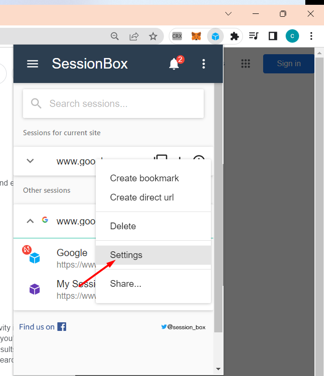Expand the current site www.goo row
Image resolution: width=324 pixels, height=376 pixels.
pos(30,161)
